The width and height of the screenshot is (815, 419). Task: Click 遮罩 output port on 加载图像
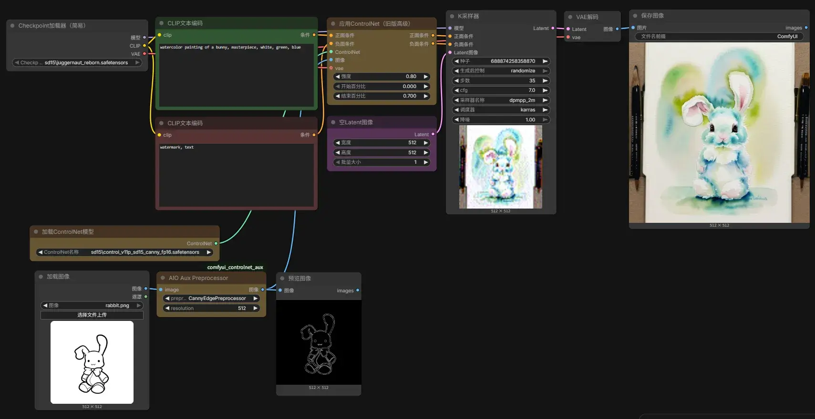[x=146, y=297]
